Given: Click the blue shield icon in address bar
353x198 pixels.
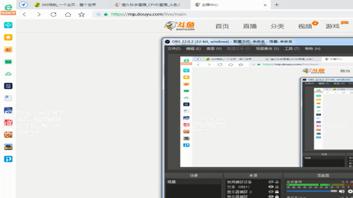Looking at the screenshot, I should [99, 14].
